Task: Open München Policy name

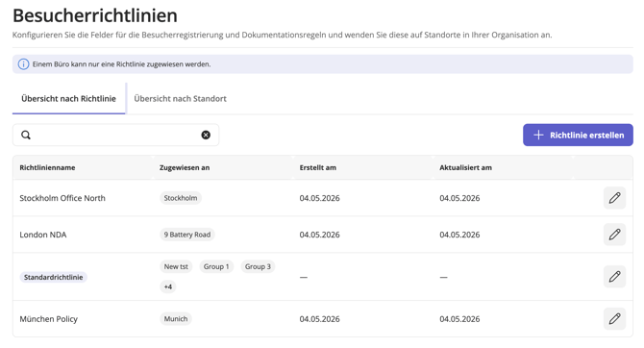Action: (x=48, y=319)
